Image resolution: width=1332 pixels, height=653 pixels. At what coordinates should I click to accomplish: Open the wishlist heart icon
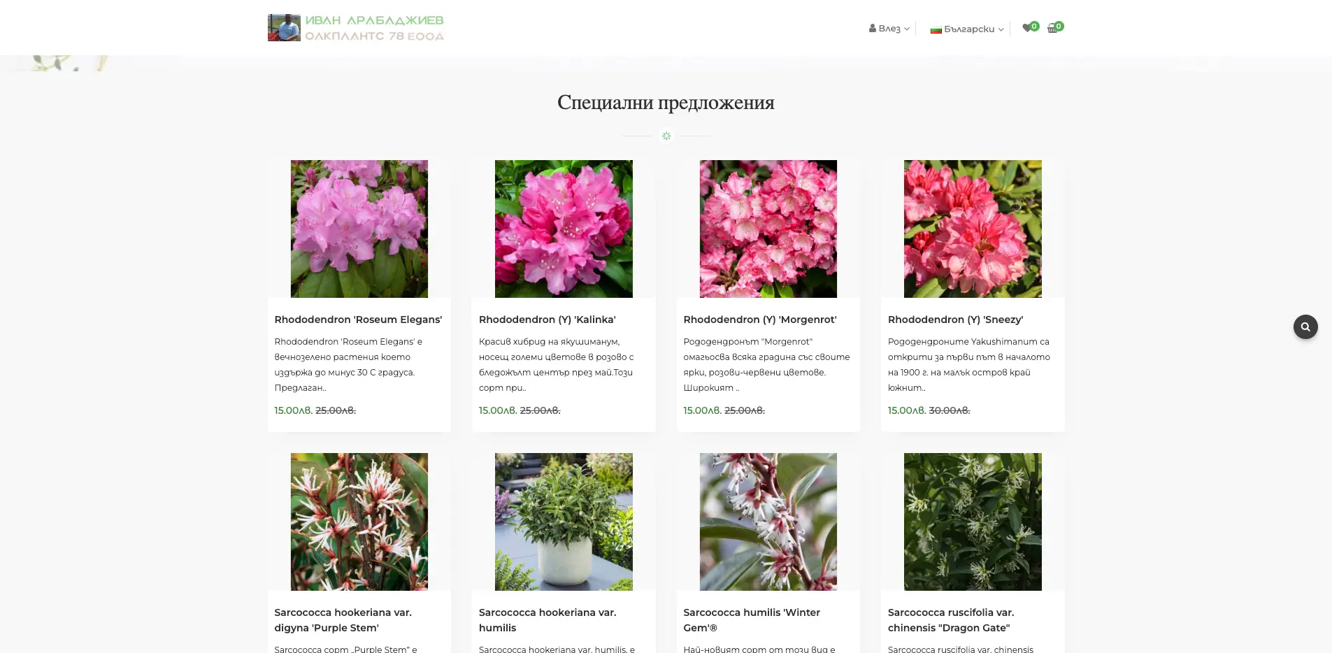tap(1026, 29)
